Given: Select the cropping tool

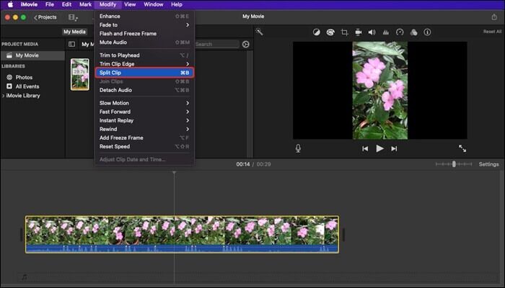Looking at the screenshot, I should 344,32.
